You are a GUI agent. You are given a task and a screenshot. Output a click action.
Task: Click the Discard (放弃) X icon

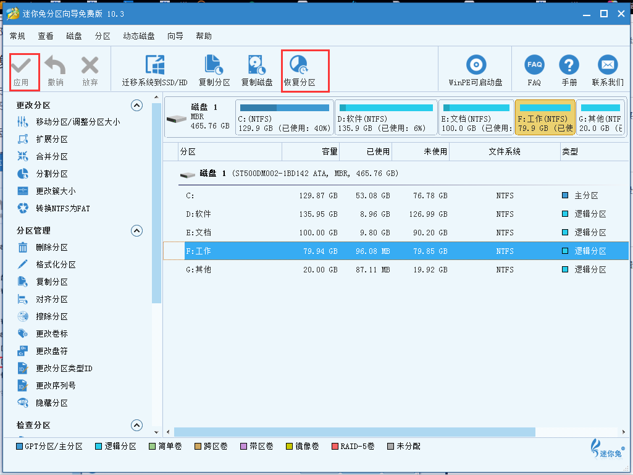click(90, 65)
